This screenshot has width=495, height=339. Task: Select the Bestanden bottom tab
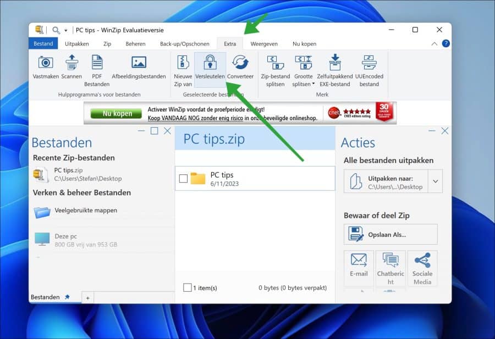[x=45, y=297]
